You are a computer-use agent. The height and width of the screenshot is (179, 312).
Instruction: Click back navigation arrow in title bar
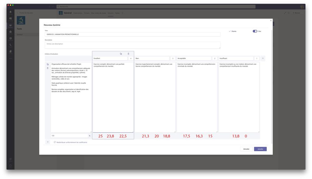[x=50, y=7]
